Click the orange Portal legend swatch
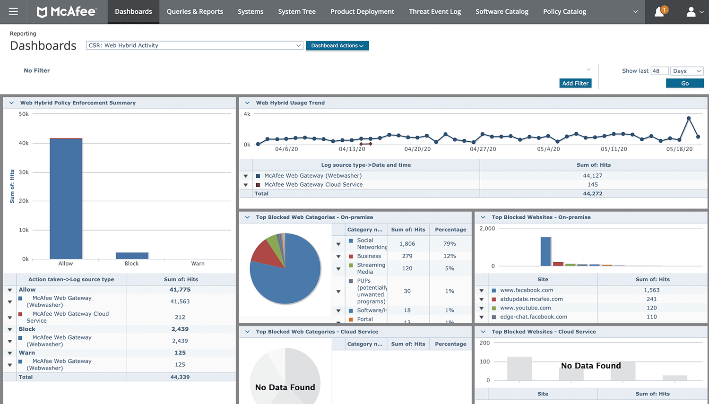Image resolution: width=709 pixels, height=404 pixels. pos(351,319)
